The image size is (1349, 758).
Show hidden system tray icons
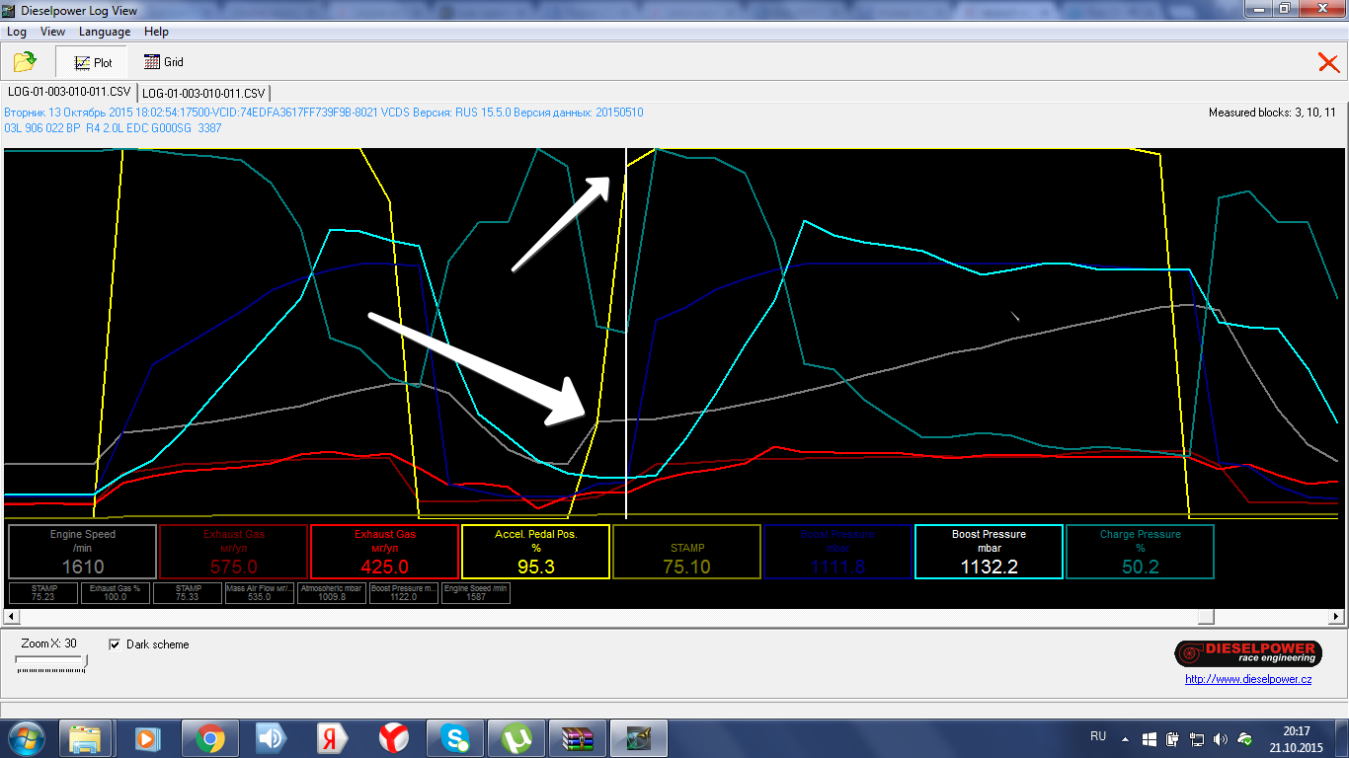click(1125, 738)
